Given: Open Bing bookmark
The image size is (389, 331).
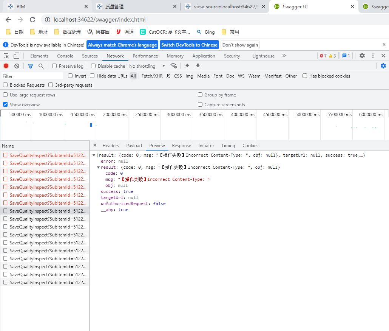Looking at the screenshot, I should (x=206, y=32).
